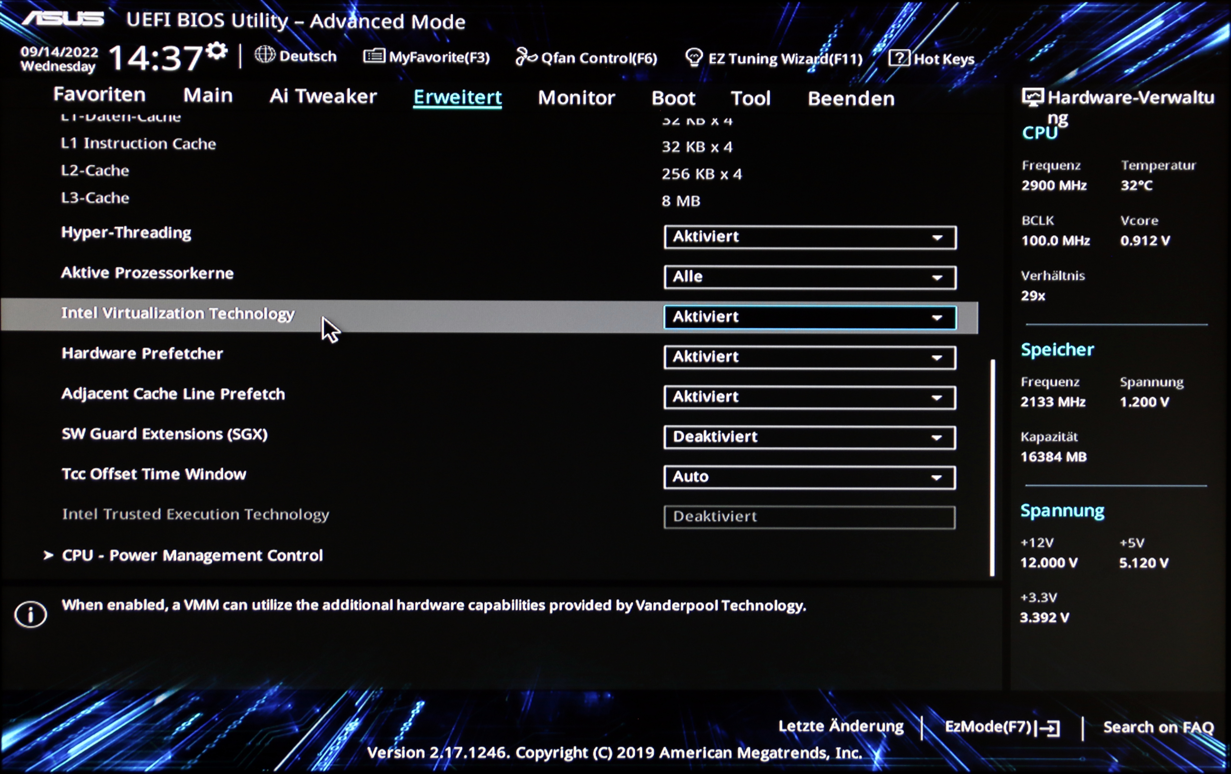1231x774 pixels.
Task: Click L1 Instruction Cache row
Action: point(139,144)
